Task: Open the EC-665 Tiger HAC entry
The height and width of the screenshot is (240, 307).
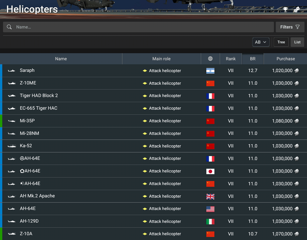Action: [x=153, y=108]
